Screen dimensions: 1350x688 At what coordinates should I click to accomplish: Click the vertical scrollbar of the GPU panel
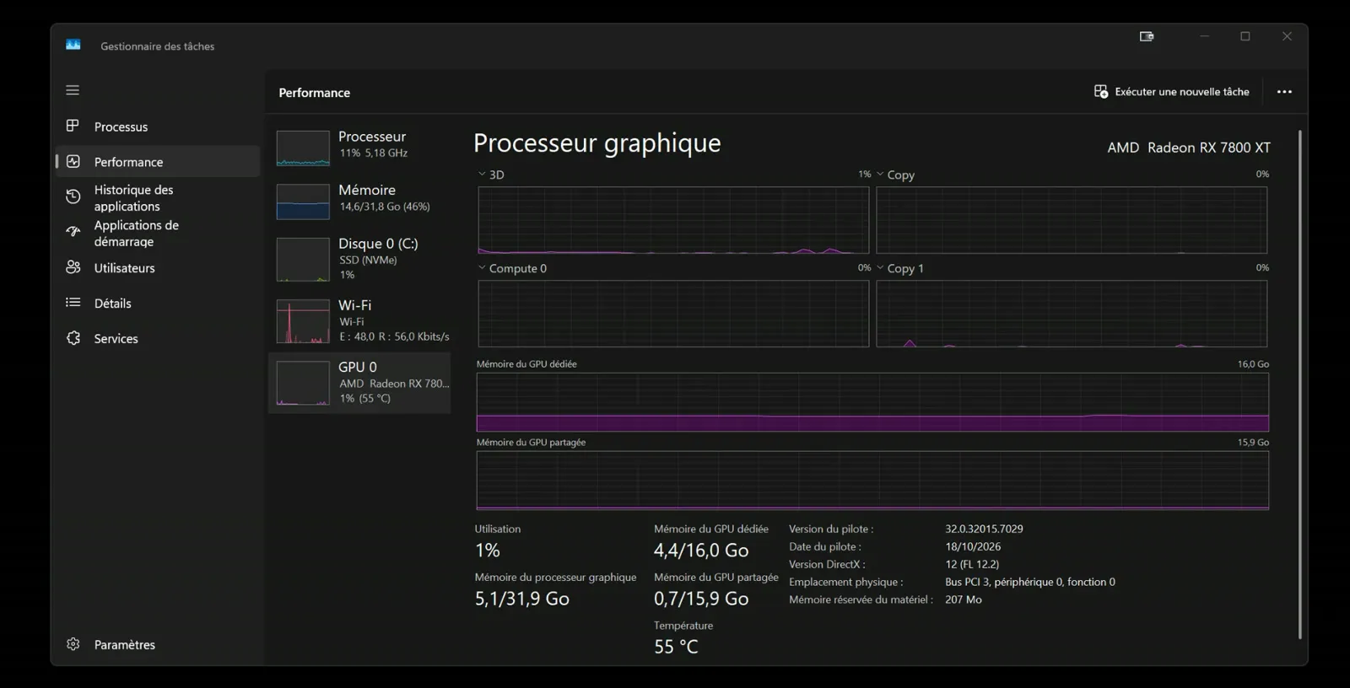[x=1299, y=384]
